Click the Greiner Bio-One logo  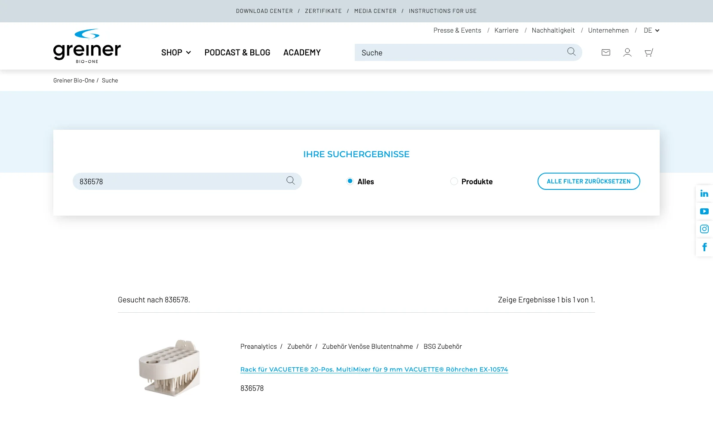[x=87, y=46]
